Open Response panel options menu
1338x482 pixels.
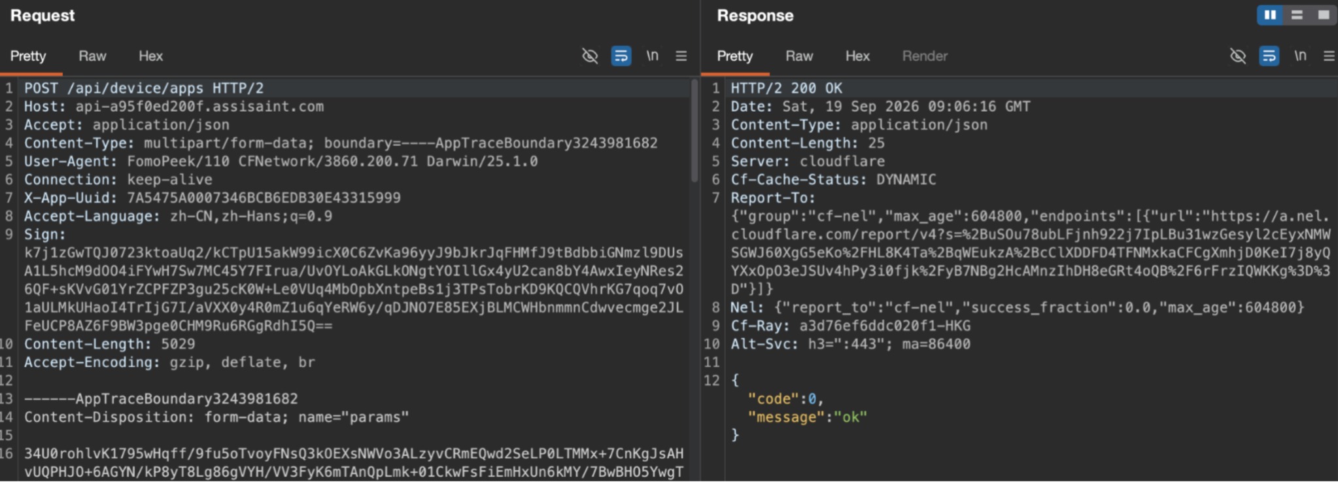[x=1329, y=56]
